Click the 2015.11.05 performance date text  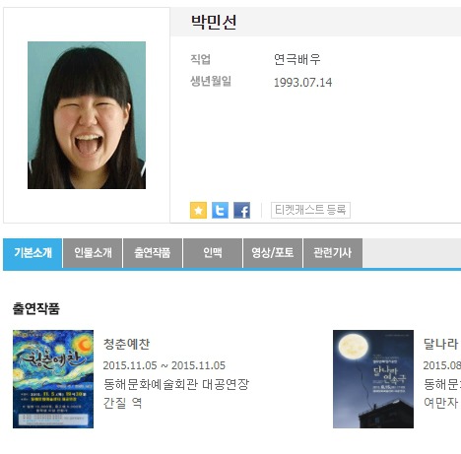click(165, 365)
